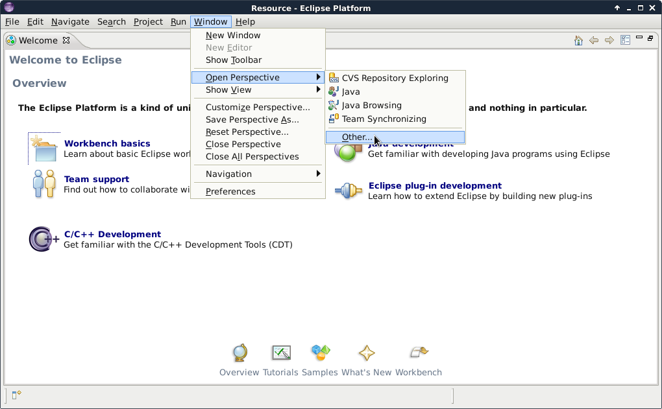Open the Edit menu
Viewport: 662px width, 409px height.
[35, 21]
